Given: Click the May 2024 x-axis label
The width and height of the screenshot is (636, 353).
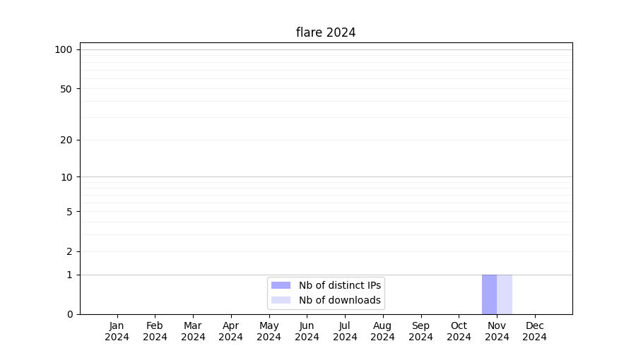Looking at the screenshot, I should [x=269, y=331].
